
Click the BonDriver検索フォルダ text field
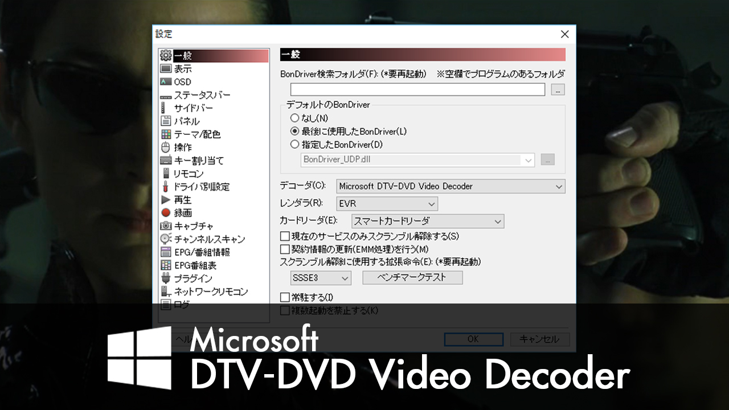[418, 89]
